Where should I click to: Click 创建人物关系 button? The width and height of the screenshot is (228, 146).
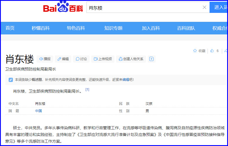tap(131, 59)
